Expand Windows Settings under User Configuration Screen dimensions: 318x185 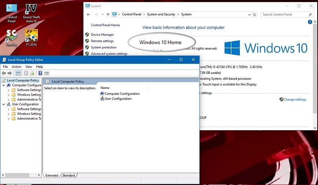[8, 114]
